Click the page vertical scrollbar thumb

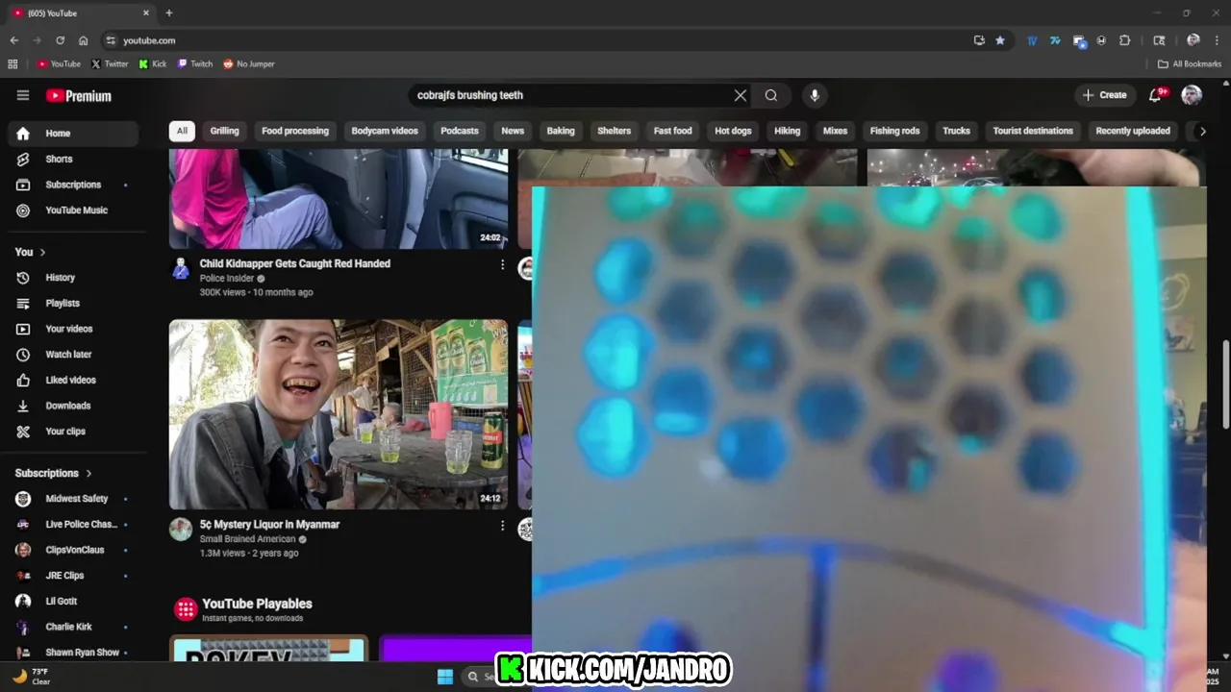point(1224,384)
